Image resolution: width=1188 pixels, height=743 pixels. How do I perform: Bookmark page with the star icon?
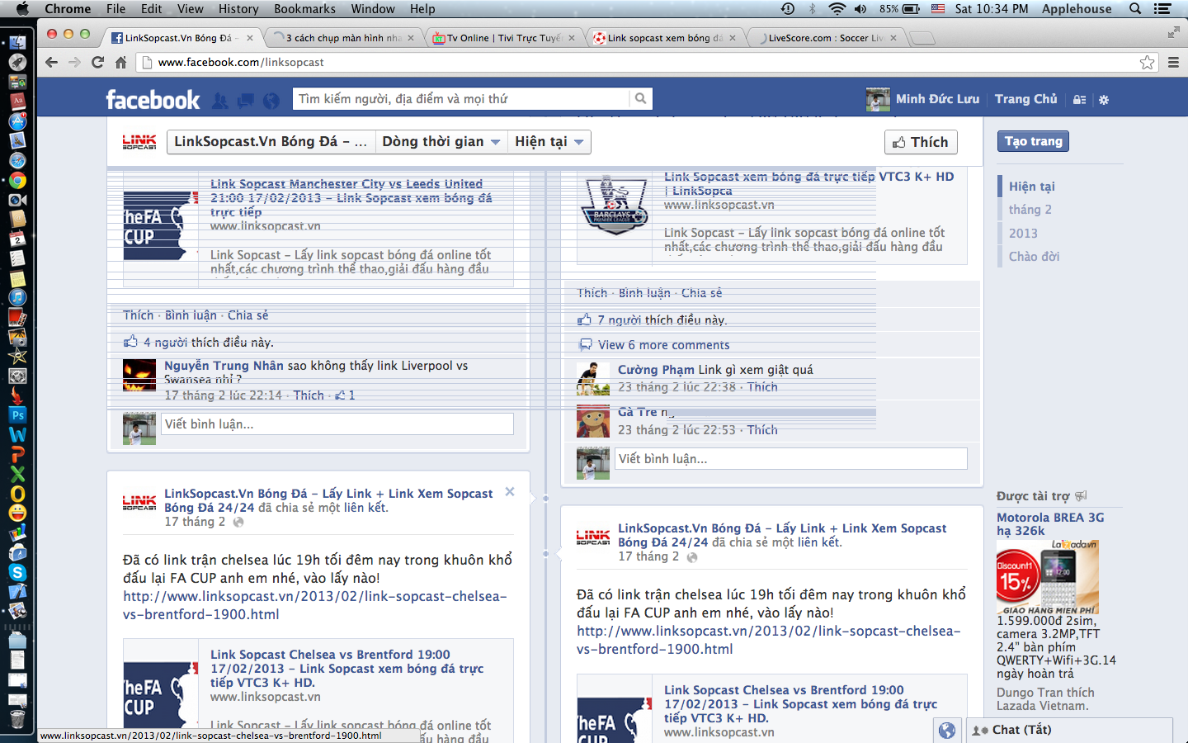point(1147,63)
